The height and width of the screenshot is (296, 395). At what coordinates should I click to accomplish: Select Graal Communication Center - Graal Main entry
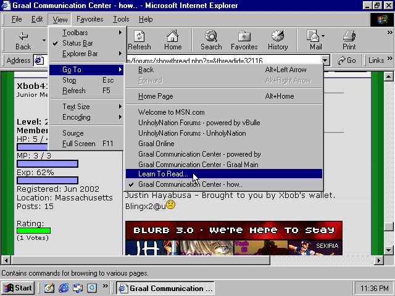(224, 165)
